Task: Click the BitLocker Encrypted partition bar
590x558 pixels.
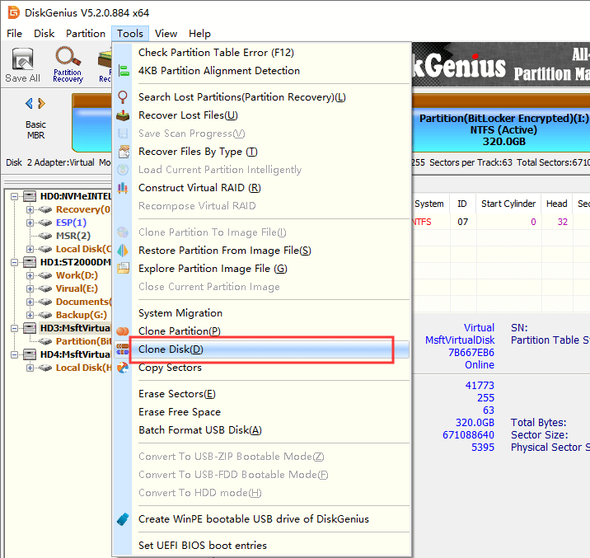Action: pos(503,129)
